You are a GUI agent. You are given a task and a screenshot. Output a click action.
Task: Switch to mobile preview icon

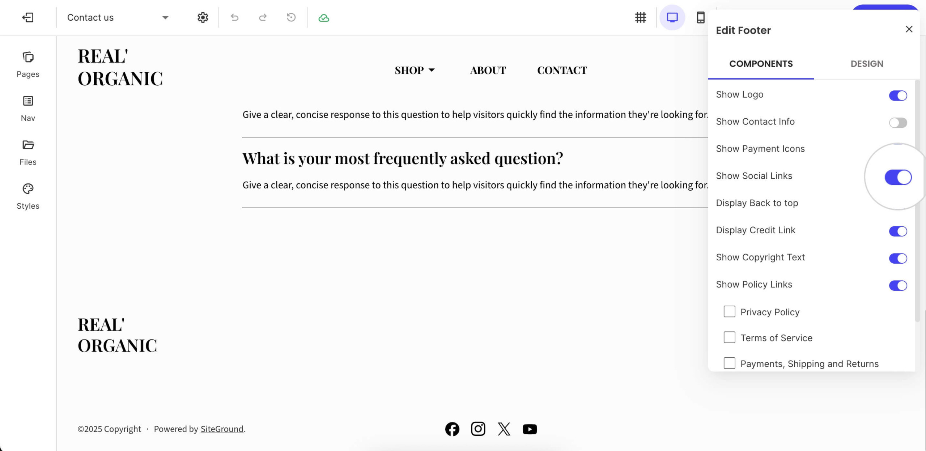click(x=701, y=17)
